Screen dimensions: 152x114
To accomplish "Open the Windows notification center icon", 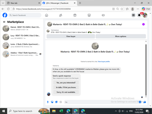I will pyautogui.click(x=147, y=111).
